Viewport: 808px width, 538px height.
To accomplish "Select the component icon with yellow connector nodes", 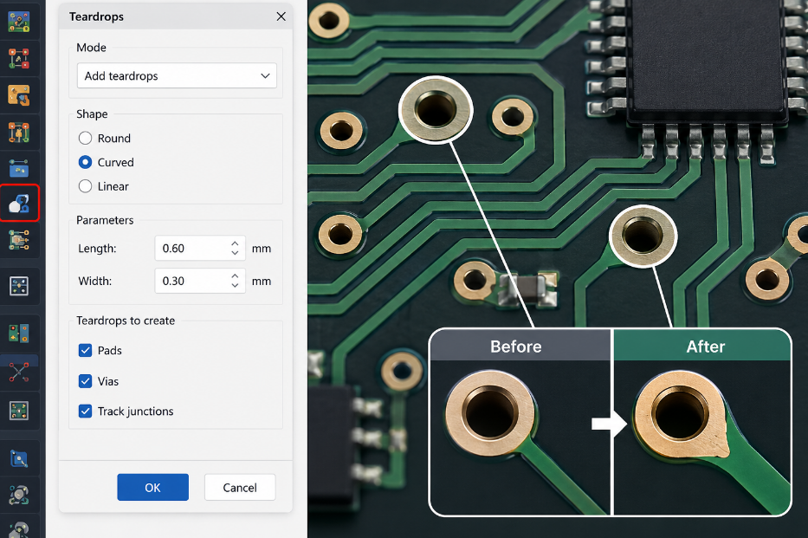I will tap(19, 240).
